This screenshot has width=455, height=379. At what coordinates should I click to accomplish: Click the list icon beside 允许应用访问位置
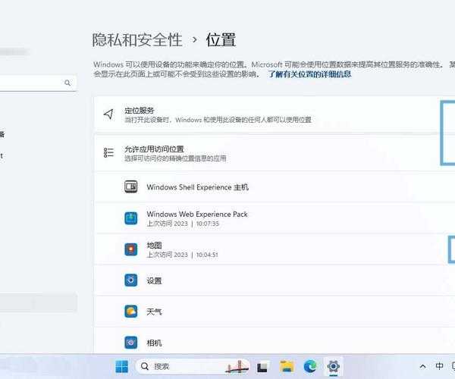click(108, 153)
